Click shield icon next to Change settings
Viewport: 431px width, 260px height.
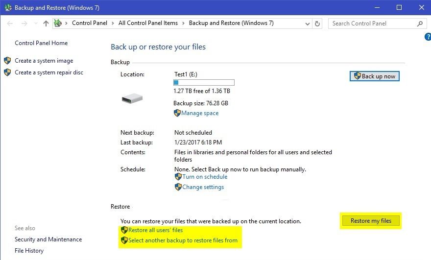(x=178, y=187)
